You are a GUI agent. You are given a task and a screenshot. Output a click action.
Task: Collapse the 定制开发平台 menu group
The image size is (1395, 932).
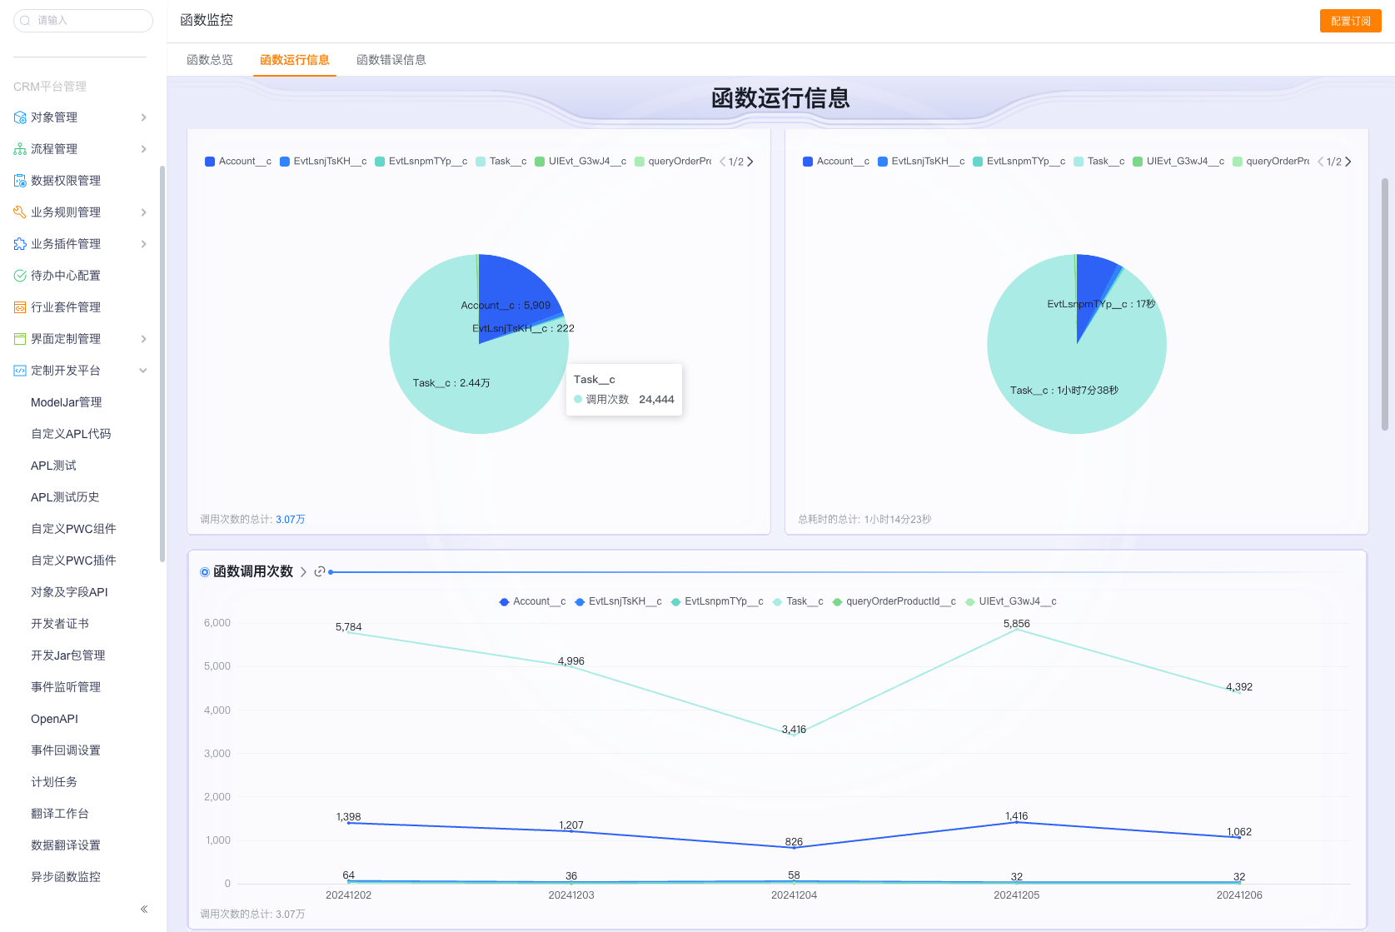pos(143,371)
